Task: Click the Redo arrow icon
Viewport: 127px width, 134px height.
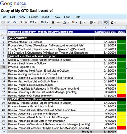Action: point(15,22)
